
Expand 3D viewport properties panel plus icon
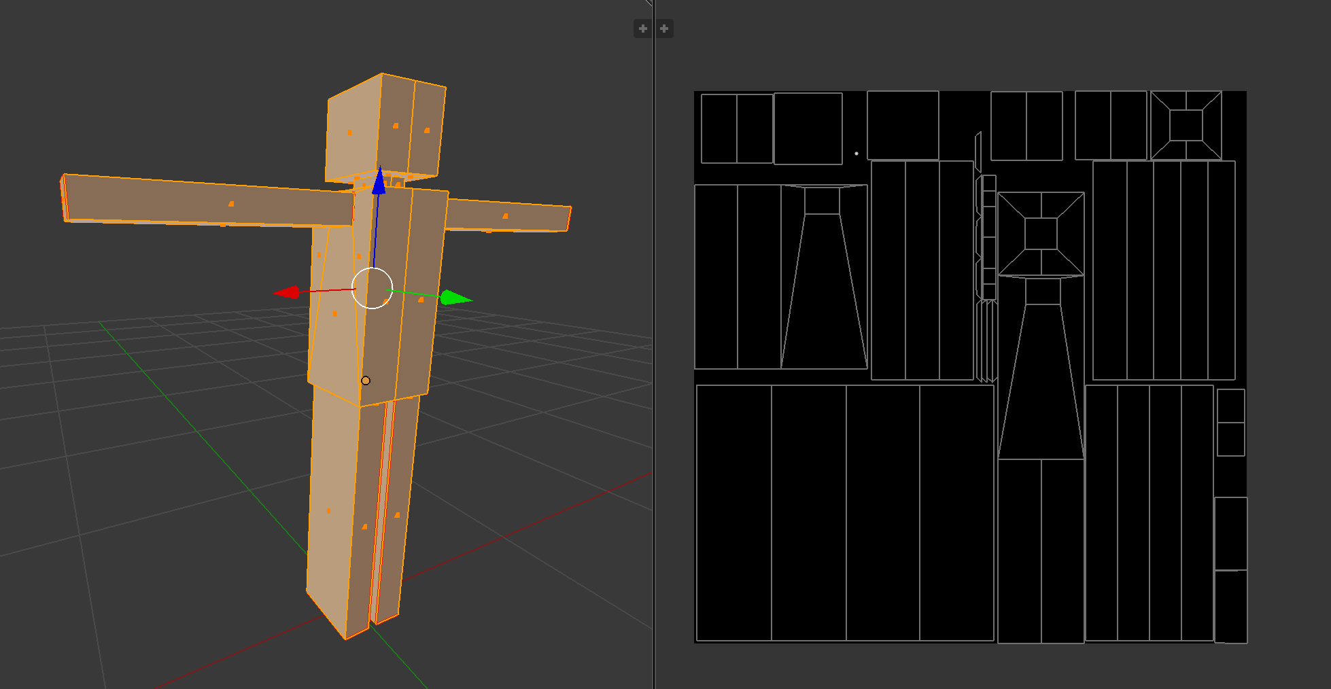point(642,29)
